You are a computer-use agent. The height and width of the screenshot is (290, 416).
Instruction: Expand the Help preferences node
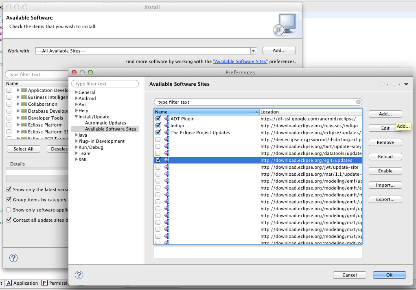[76, 111]
